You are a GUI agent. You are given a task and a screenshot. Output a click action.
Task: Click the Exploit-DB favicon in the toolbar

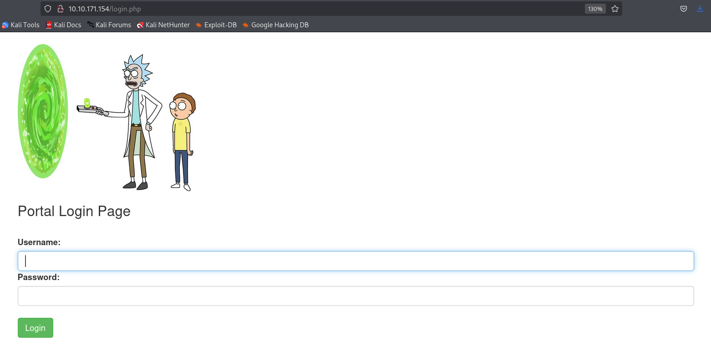198,25
